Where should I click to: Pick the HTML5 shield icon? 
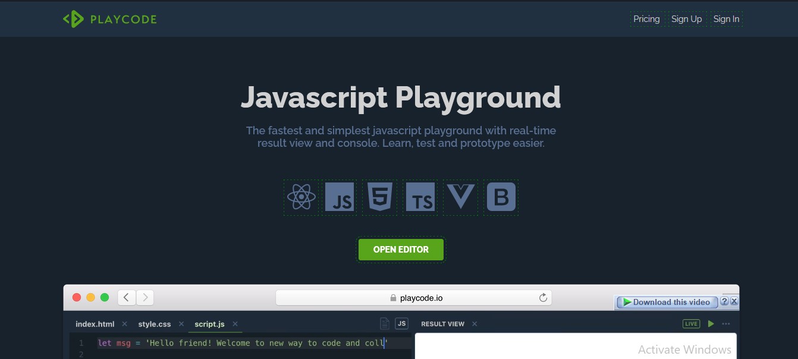point(380,197)
